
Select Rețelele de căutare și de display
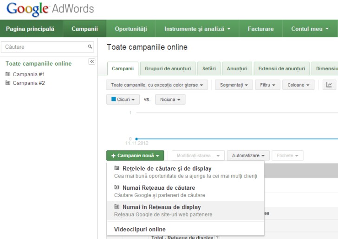tap(166, 168)
